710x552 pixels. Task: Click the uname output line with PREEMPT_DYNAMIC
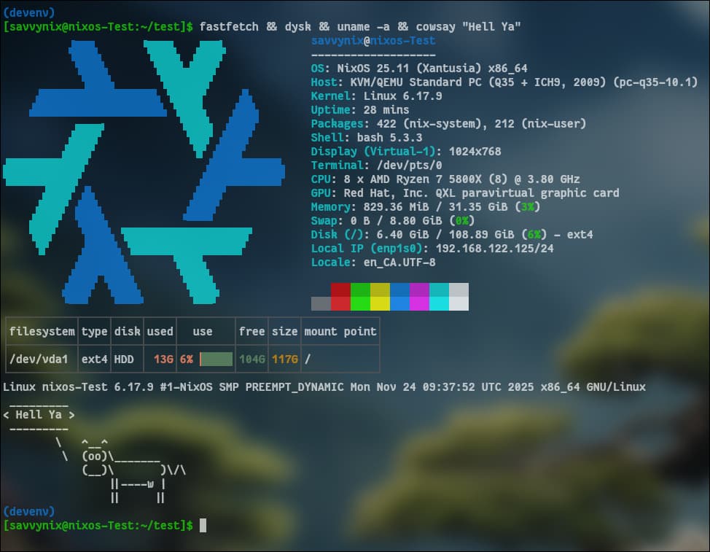tap(324, 387)
